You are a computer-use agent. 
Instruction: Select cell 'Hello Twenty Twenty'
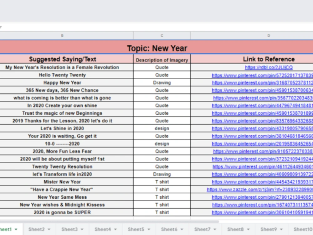66,75
